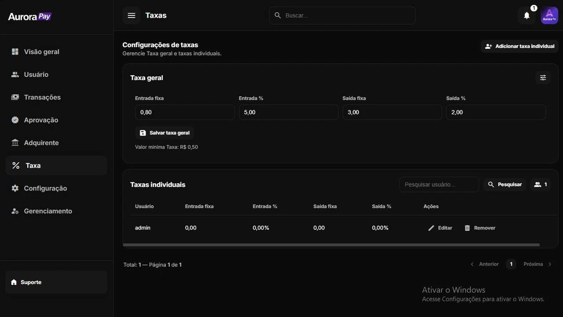Click the user count icon badge
563x317 pixels.
pyautogui.click(x=541, y=185)
